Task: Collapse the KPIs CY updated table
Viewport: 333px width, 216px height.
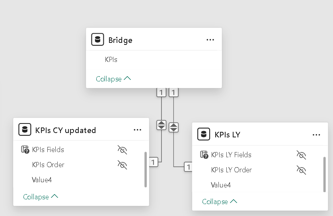Action: coord(41,197)
